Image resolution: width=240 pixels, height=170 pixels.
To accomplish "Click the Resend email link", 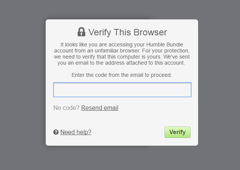I will [x=100, y=108].
